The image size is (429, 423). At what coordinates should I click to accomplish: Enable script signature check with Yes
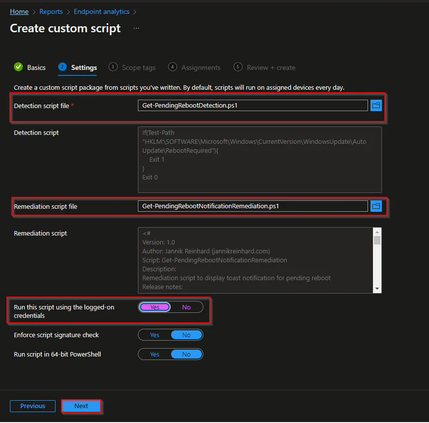point(155,335)
